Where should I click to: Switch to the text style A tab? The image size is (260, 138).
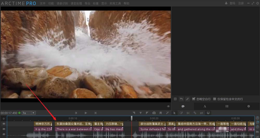[x=205, y=106]
